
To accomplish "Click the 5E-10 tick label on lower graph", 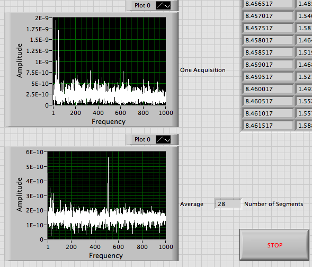I will click(35, 167).
